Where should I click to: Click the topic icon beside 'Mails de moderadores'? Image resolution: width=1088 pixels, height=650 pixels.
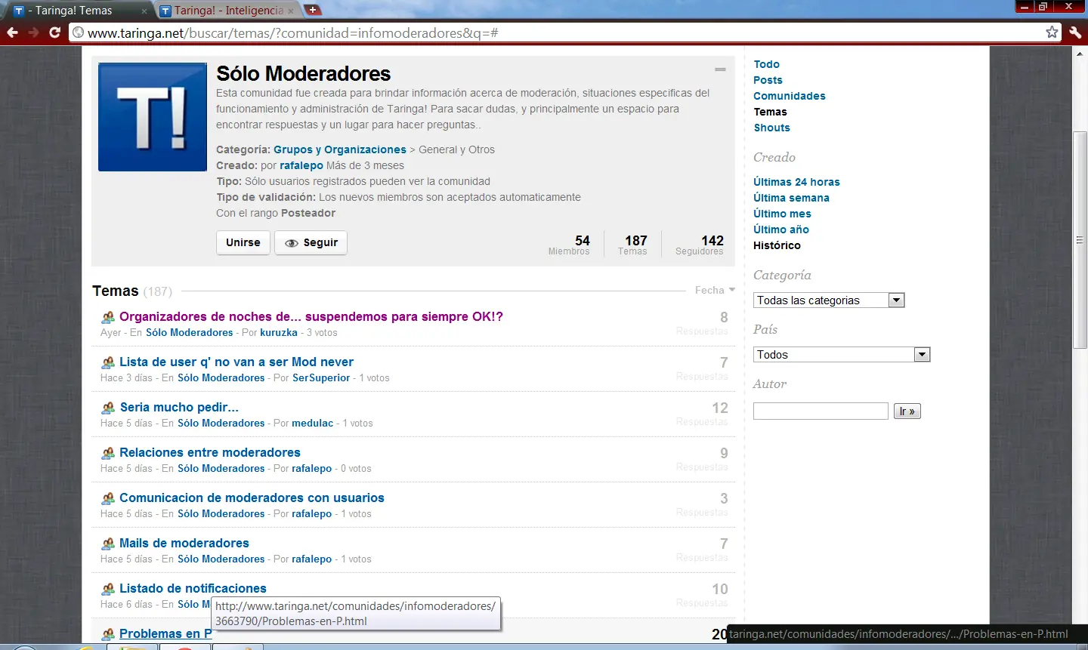pos(108,544)
